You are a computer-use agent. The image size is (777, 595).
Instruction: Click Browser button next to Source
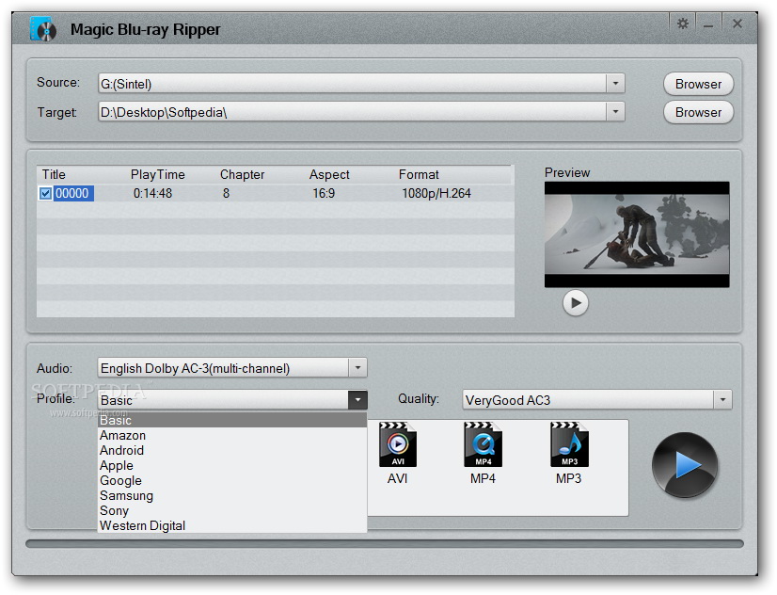pos(698,84)
